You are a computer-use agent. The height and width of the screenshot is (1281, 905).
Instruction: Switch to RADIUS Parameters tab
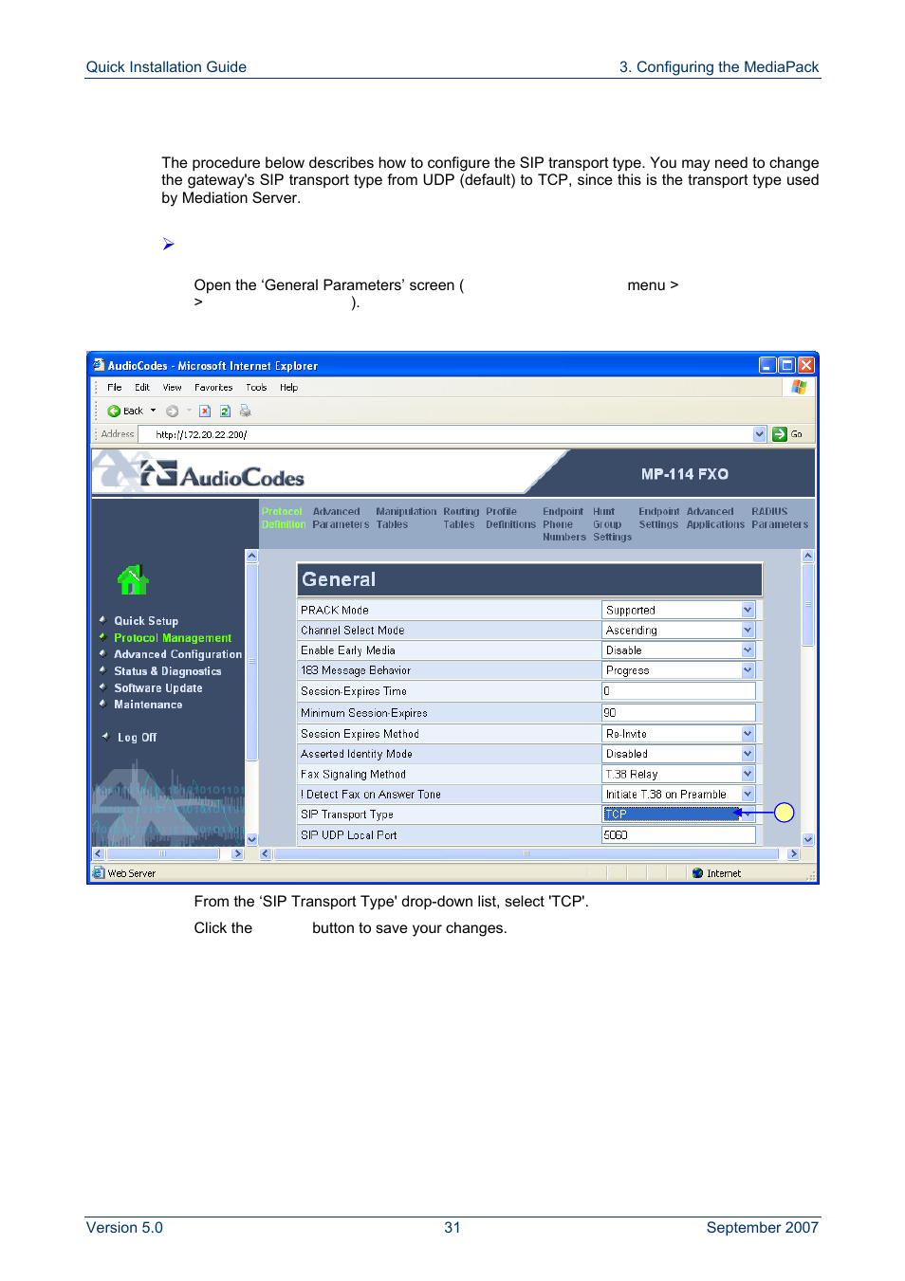coord(780,518)
